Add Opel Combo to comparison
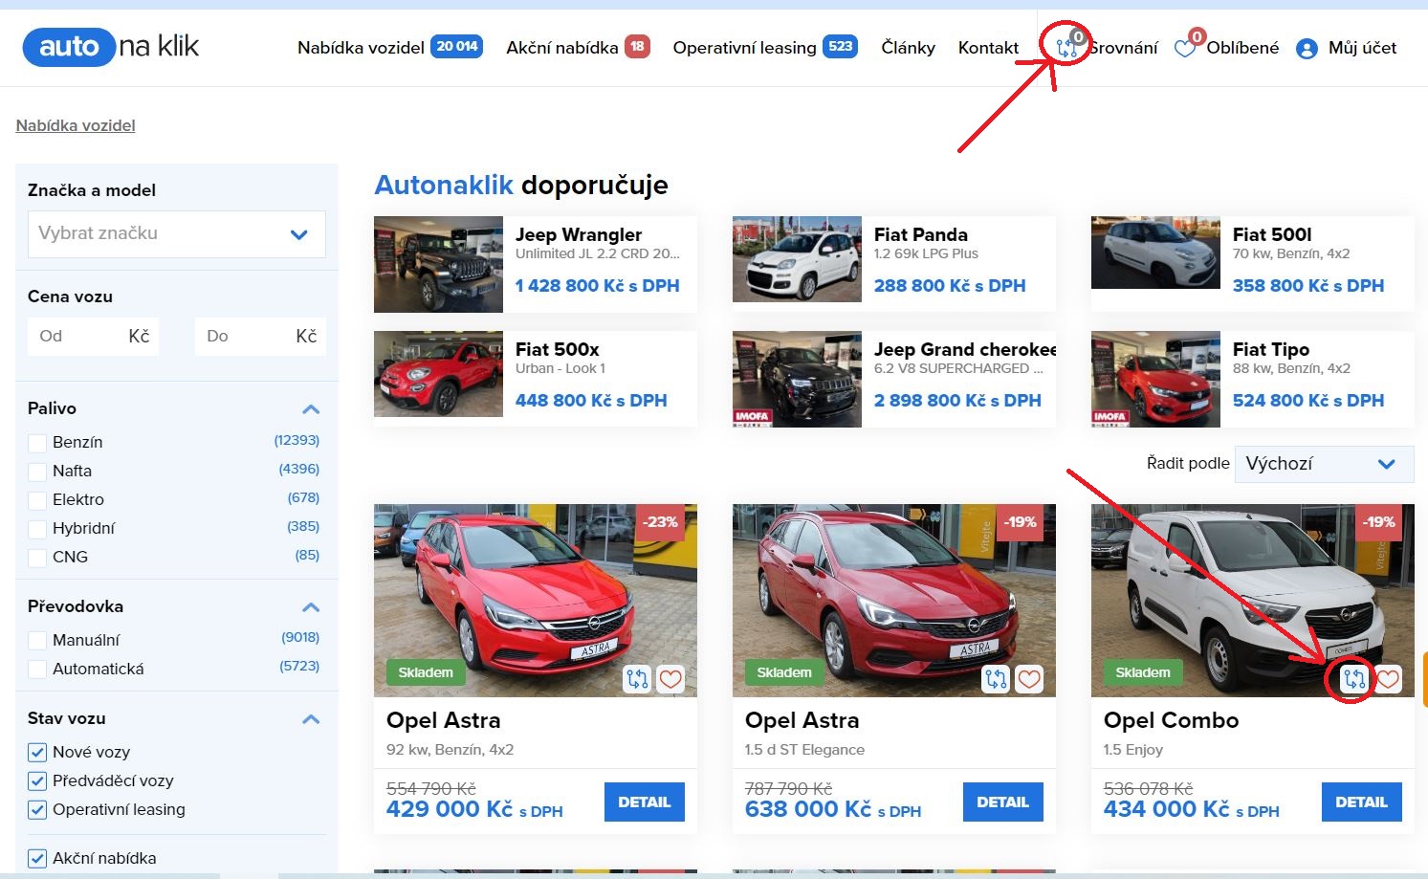Screen dimensions: 1428x879 (1354, 679)
